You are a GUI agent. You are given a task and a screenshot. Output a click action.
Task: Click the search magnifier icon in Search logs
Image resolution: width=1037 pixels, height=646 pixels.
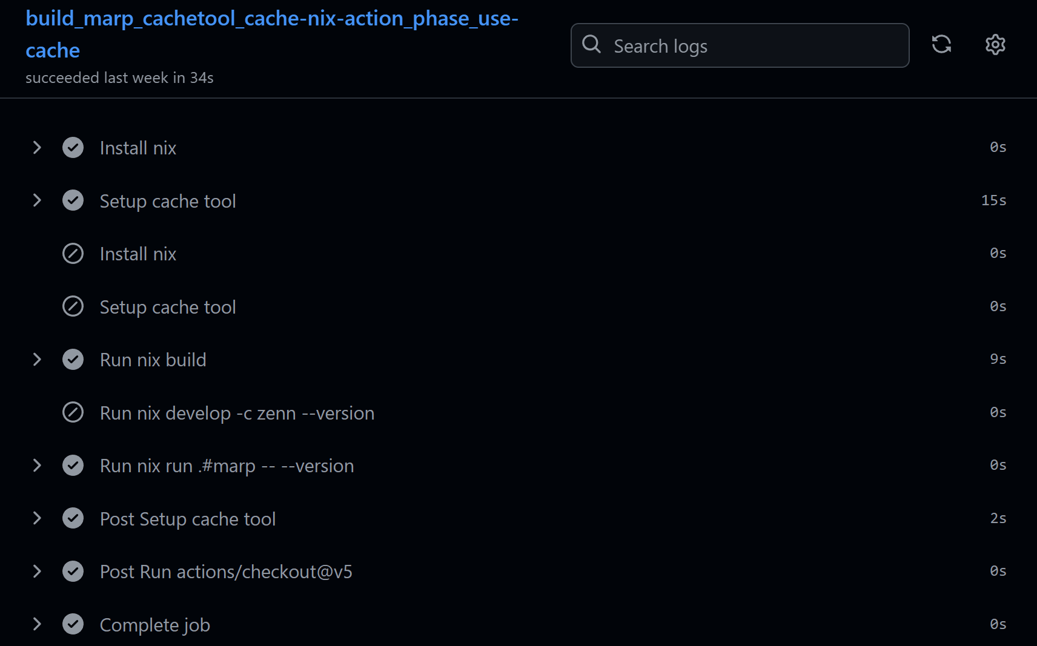[592, 44]
